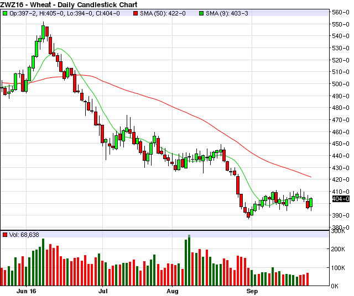The height and width of the screenshot is (296, 354).
Task: Click the last green candle at chart right edge
Action: click(x=311, y=203)
